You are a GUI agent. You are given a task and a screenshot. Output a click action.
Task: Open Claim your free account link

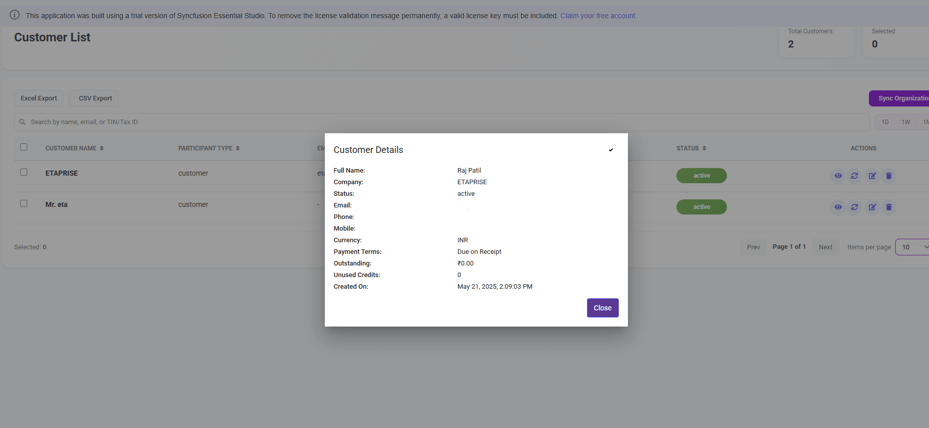tap(598, 16)
